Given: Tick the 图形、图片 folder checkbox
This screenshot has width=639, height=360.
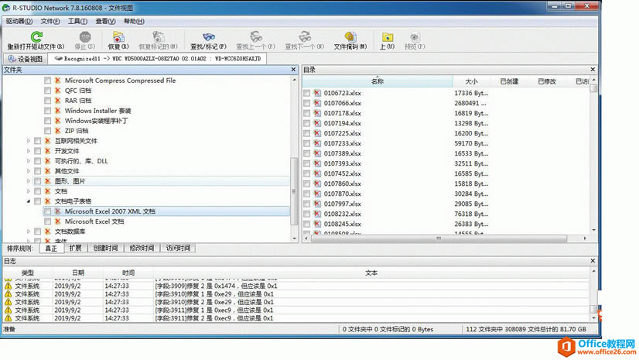Looking at the screenshot, I should 37,181.
